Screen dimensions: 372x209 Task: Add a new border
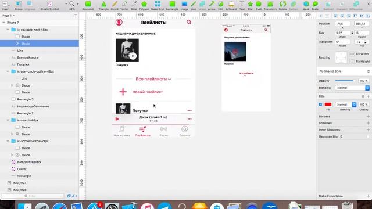click(x=368, y=116)
